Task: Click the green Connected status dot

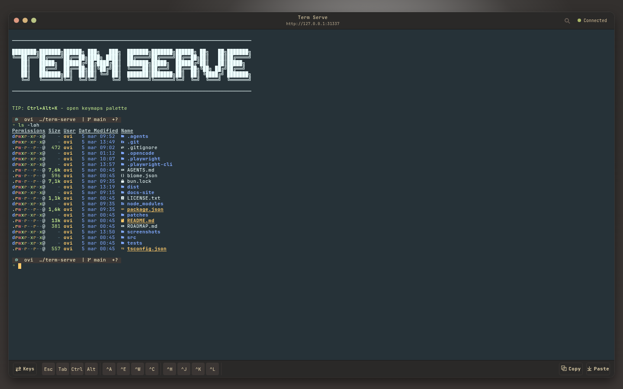Action: click(x=579, y=20)
